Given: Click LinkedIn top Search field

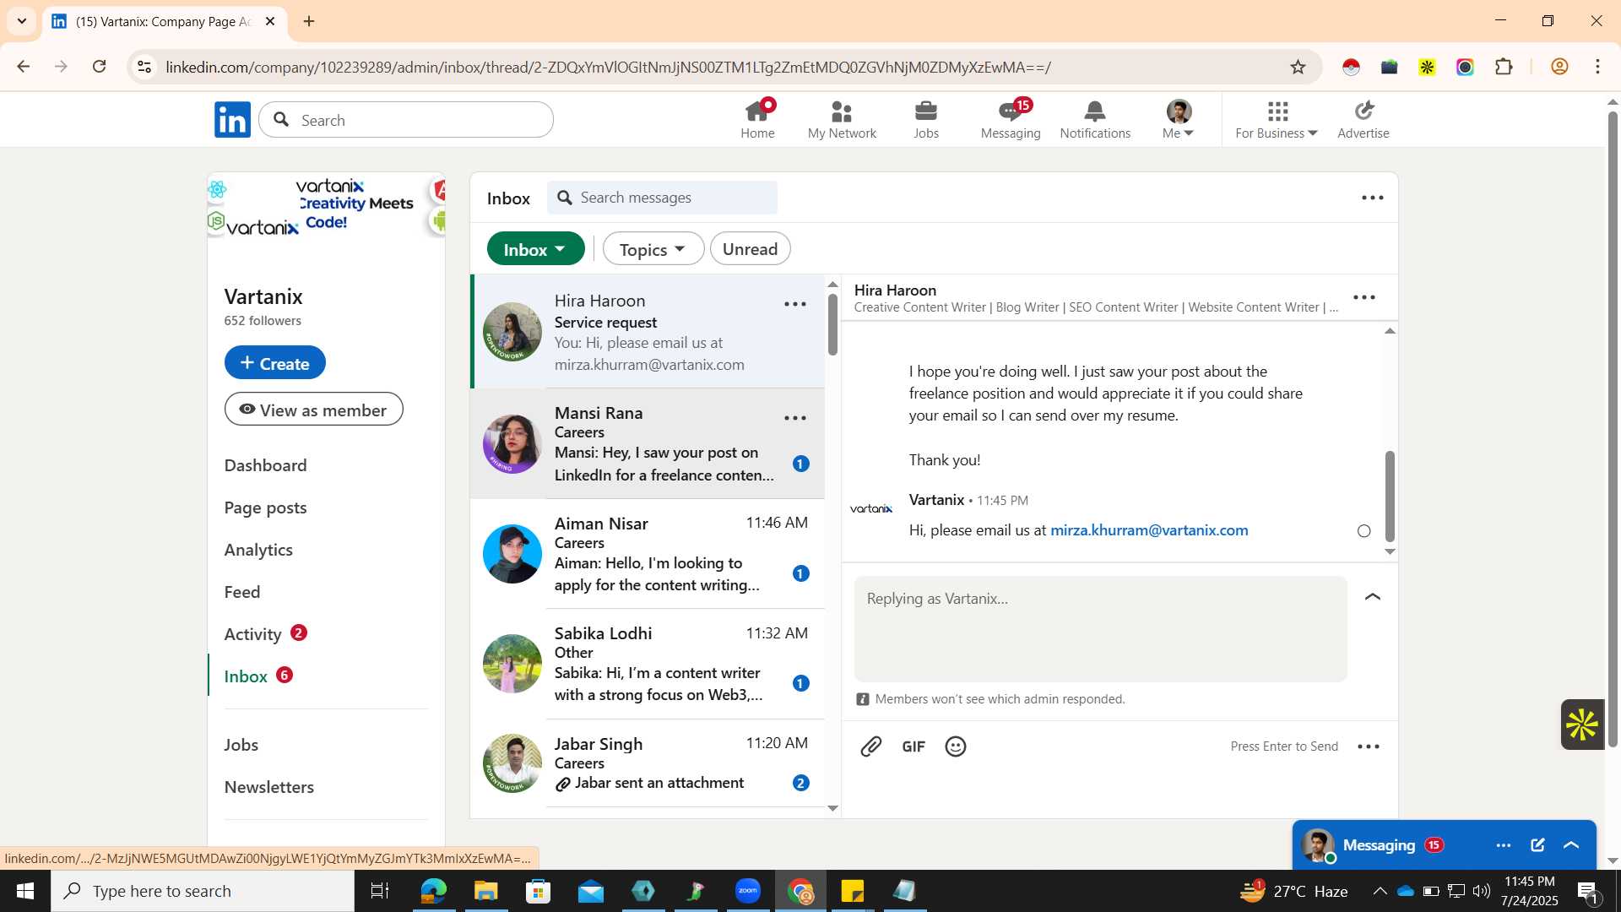Looking at the screenshot, I should (406, 120).
